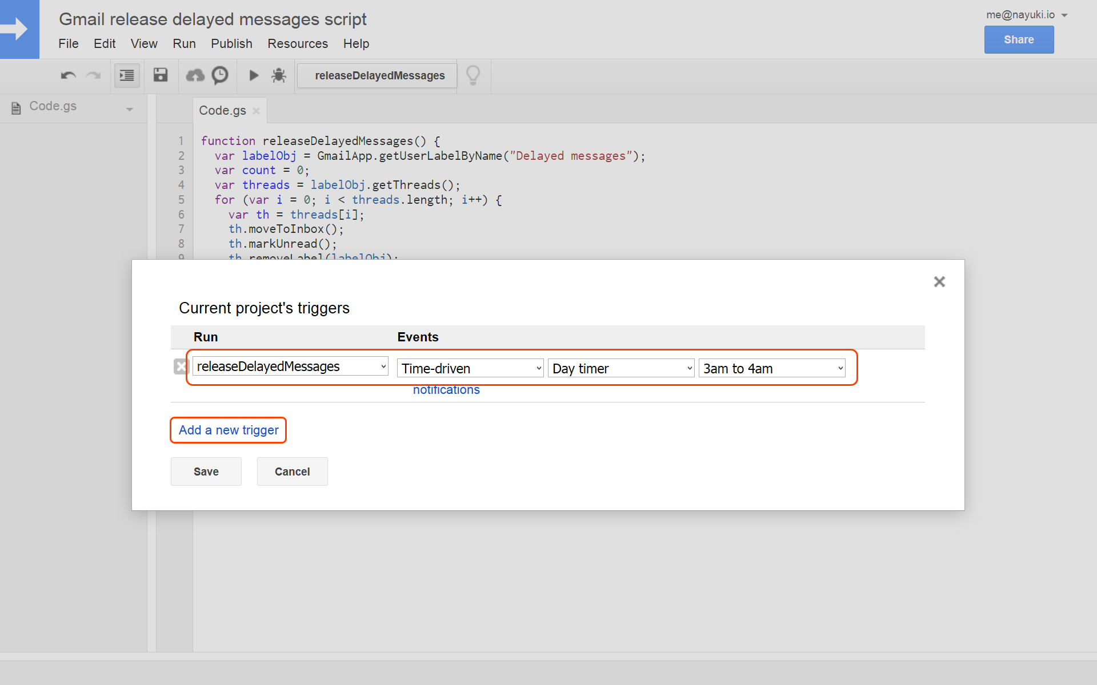Click the Run column header
This screenshot has height=685, width=1097.
tap(206, 337)
